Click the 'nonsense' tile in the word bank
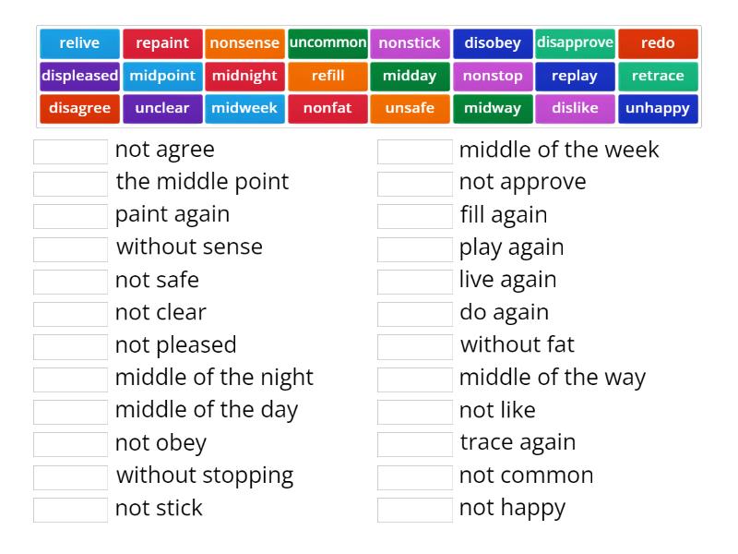The height and width of the screenshot is (554, 738). (244, 42)
